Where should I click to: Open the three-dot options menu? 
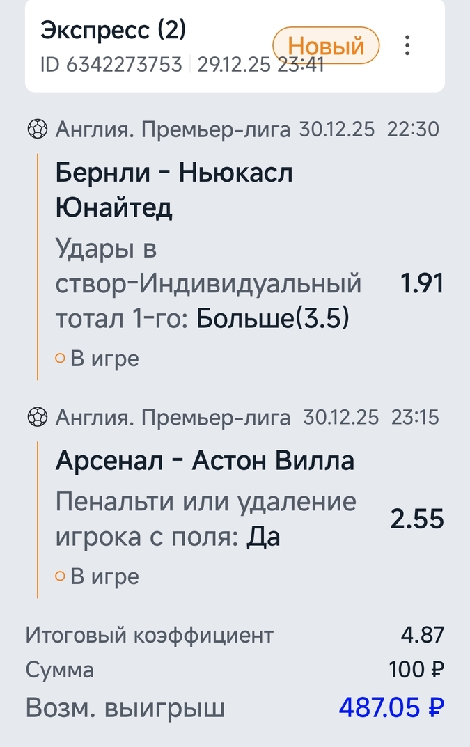coord(407,46)
